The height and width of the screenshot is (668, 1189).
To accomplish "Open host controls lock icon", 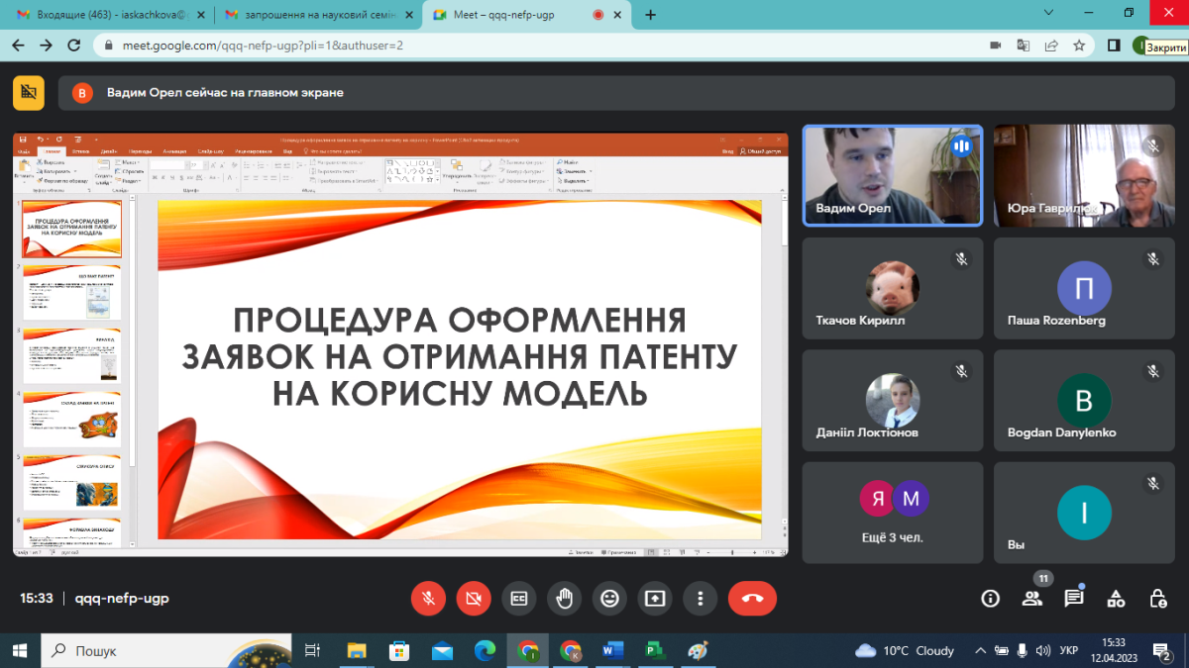I will (x=1157, y=598).
